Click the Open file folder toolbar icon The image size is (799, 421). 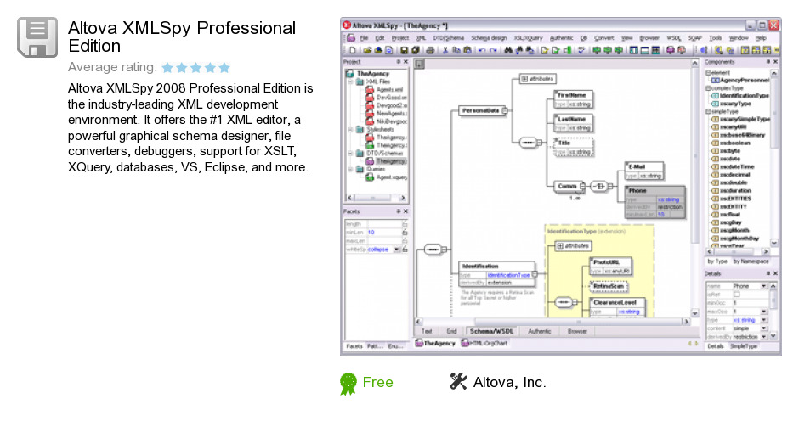[x=367, y=50]
